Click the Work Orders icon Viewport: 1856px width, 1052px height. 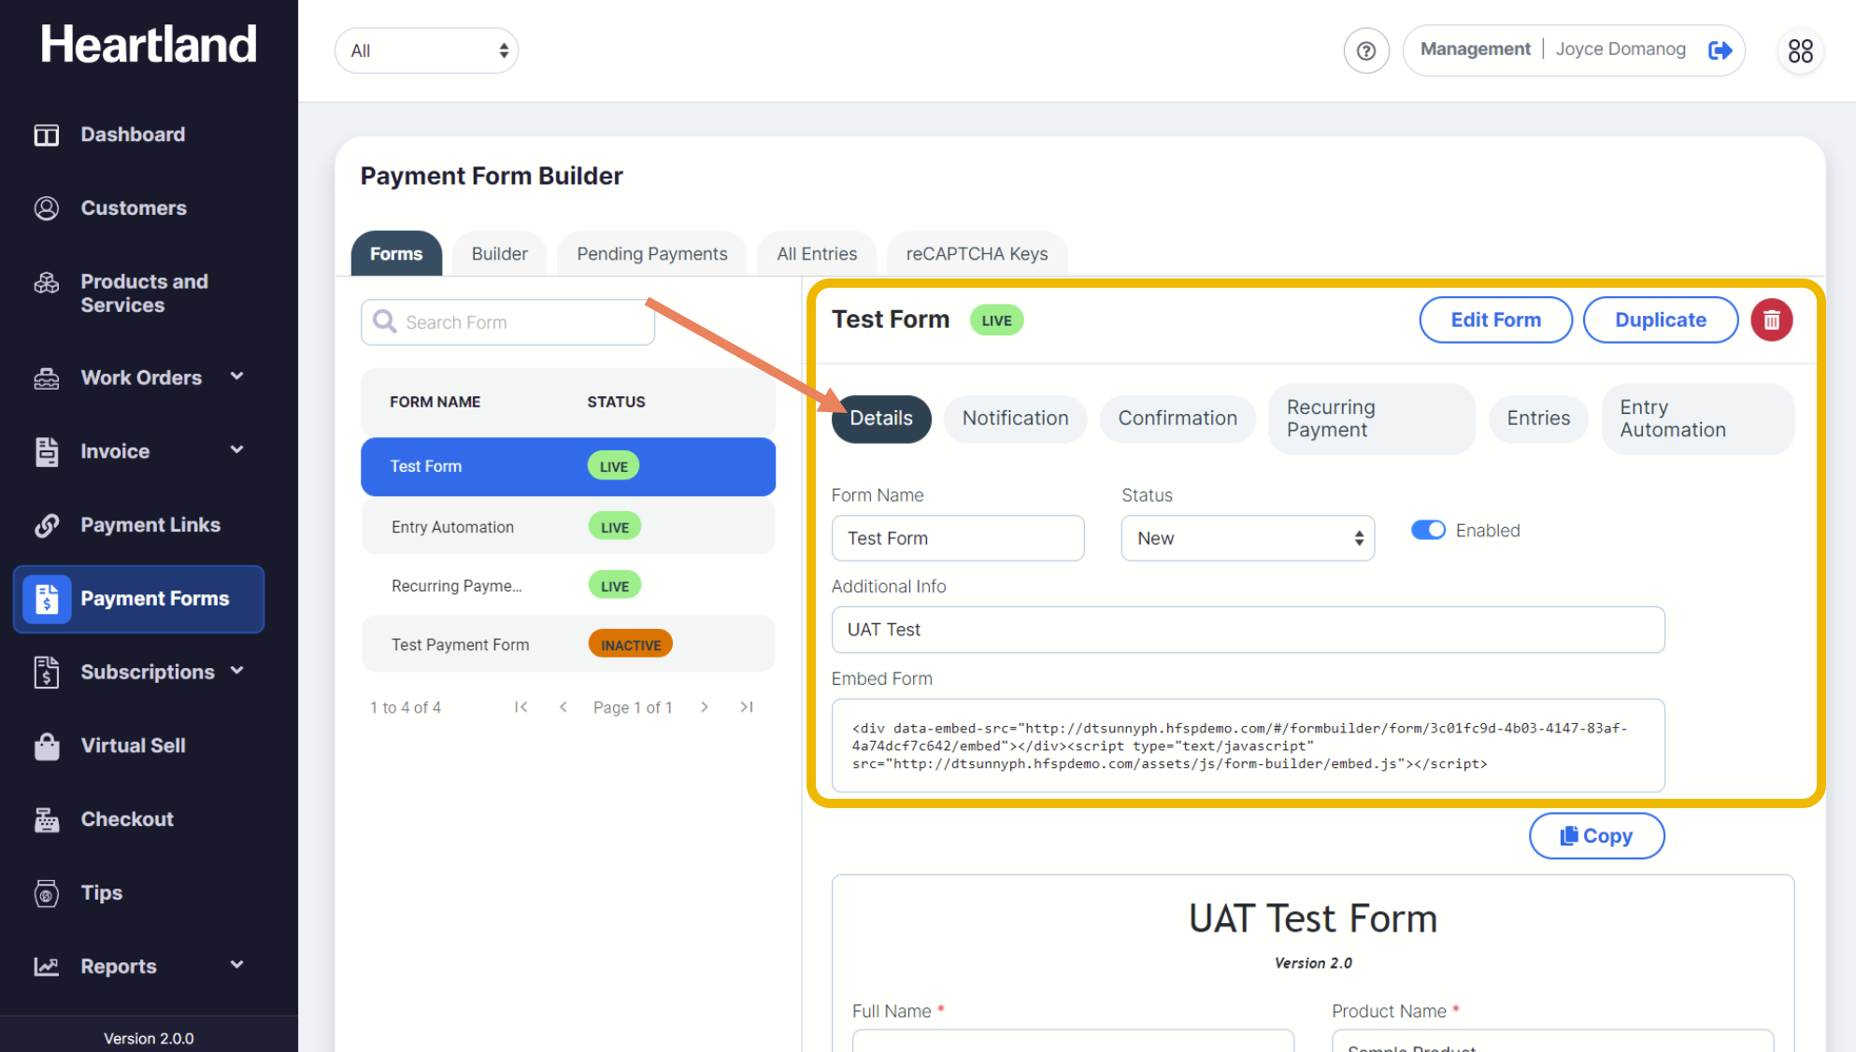[47, 378]
